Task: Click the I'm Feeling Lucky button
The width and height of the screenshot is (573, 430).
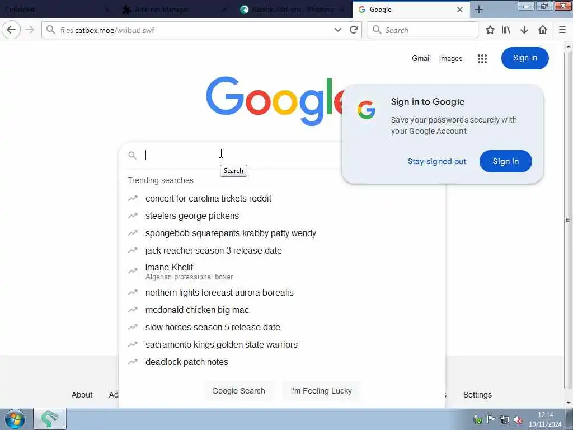Action: [321, 391]
